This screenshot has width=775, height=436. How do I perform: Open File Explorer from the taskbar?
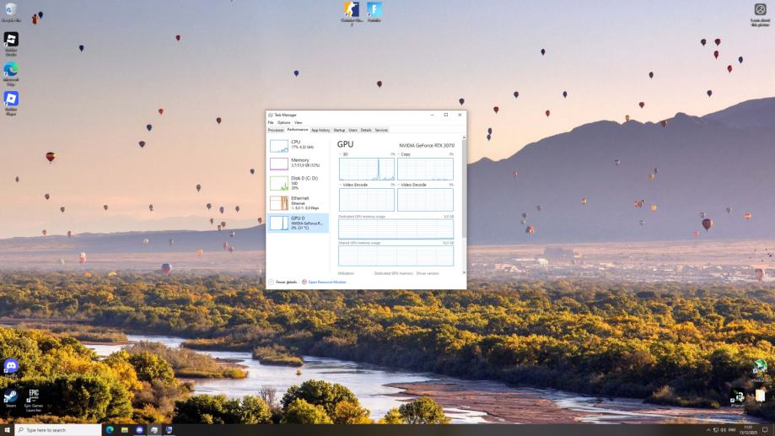pos(124,430)
